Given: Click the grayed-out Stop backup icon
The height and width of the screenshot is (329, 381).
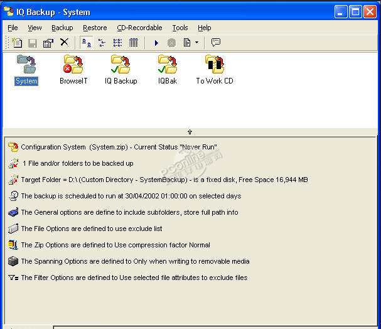Looking at the screenshot, I should point(171,43).
